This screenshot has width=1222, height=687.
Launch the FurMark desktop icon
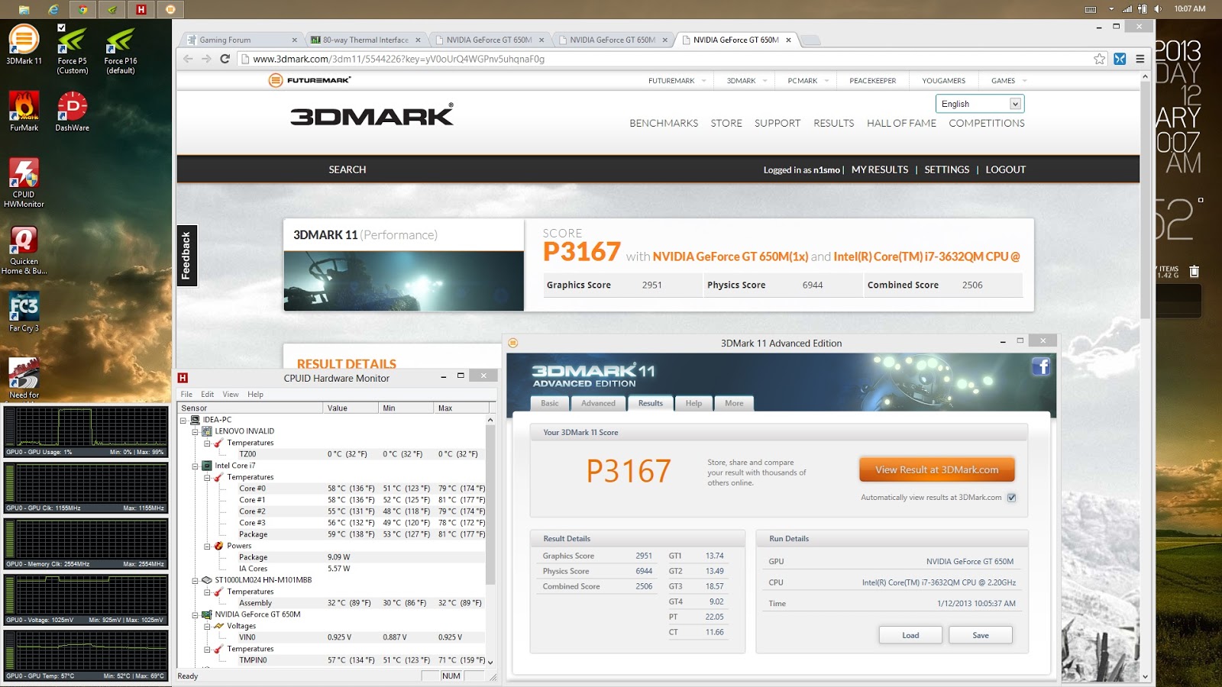click(24, 111)
